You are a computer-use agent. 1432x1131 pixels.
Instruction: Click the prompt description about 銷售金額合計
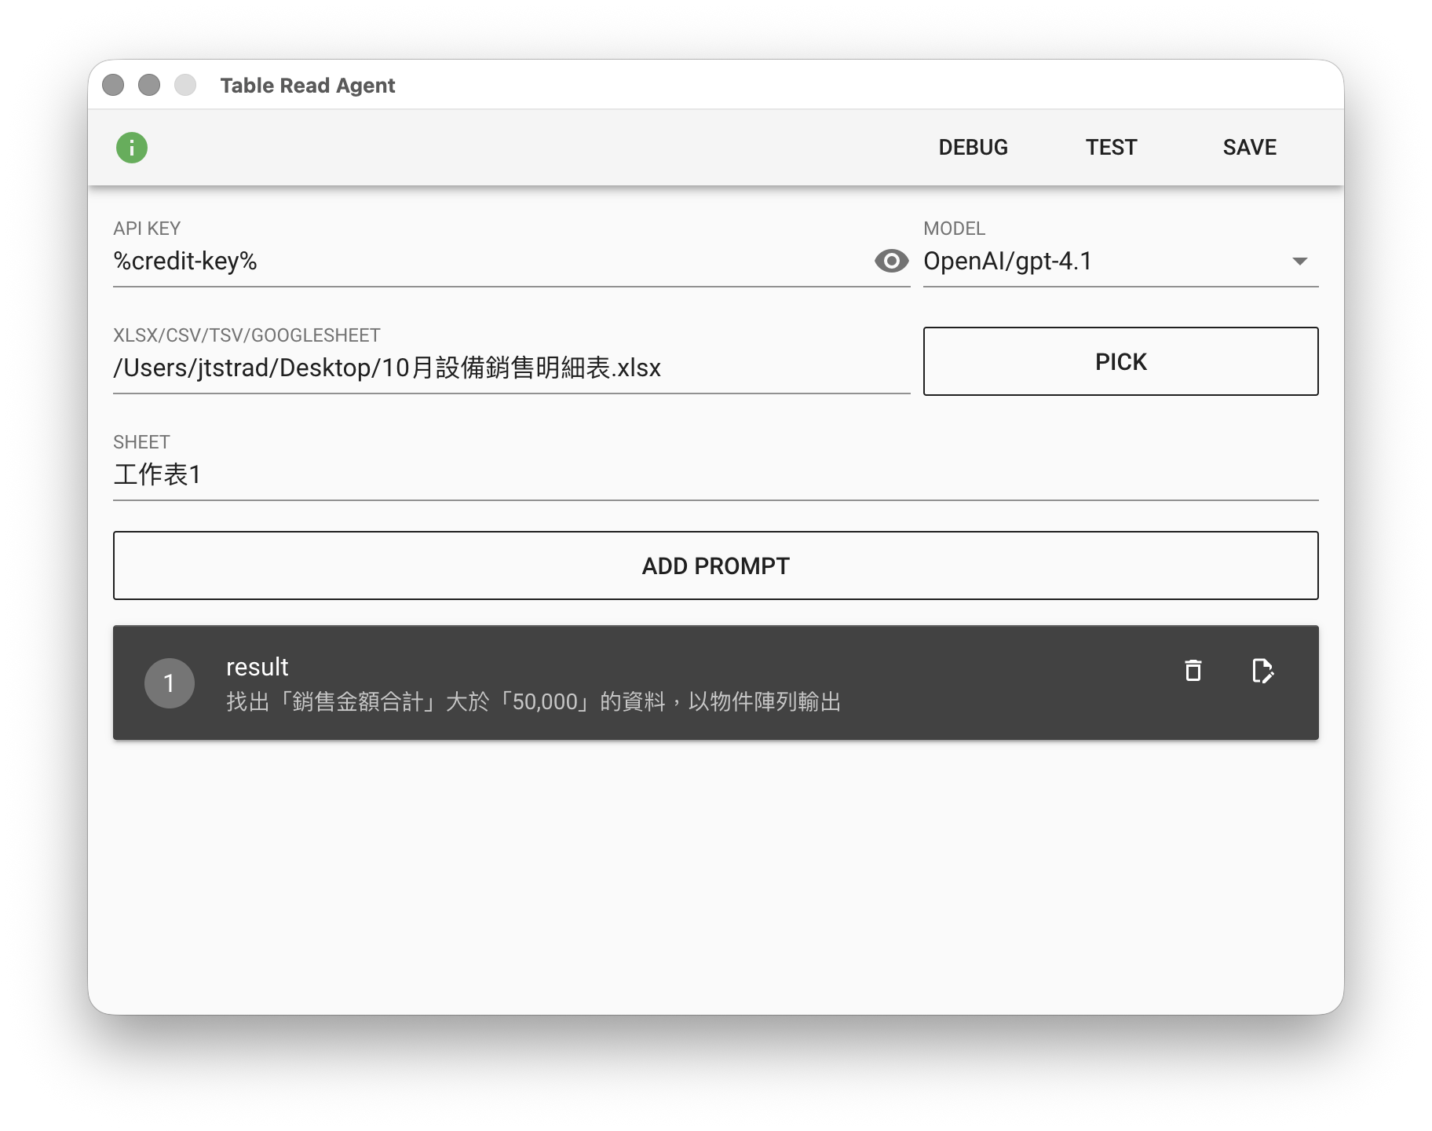(533, 701)
